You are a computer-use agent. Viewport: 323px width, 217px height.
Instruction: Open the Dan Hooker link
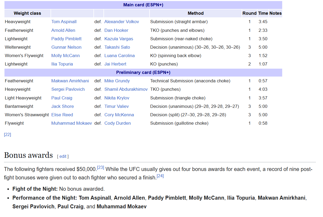point(116,30)
